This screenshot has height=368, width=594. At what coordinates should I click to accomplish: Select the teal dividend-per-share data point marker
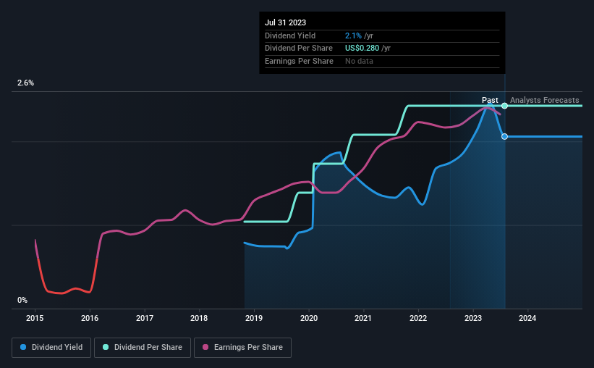point(504,106)
